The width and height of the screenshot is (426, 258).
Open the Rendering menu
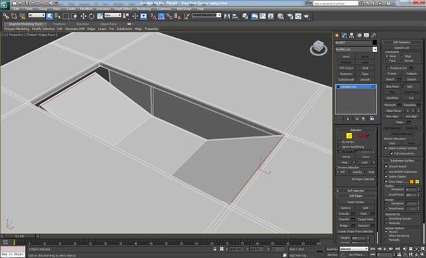pyautogui.click(x=143, y=9)
